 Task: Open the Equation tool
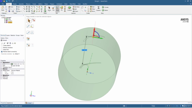[98, 9]
